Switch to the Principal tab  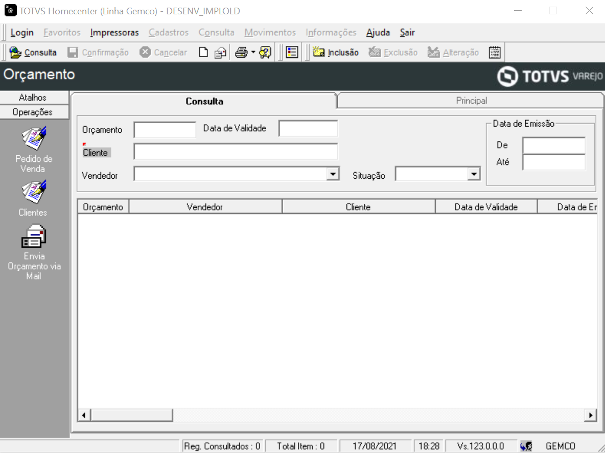coord(471,101)
